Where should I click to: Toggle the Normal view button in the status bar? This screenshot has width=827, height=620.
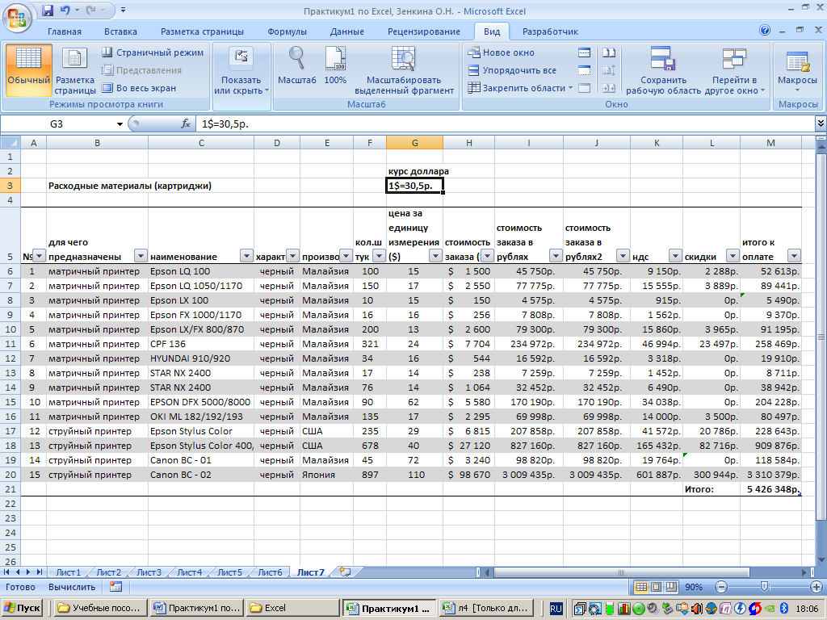641,587
